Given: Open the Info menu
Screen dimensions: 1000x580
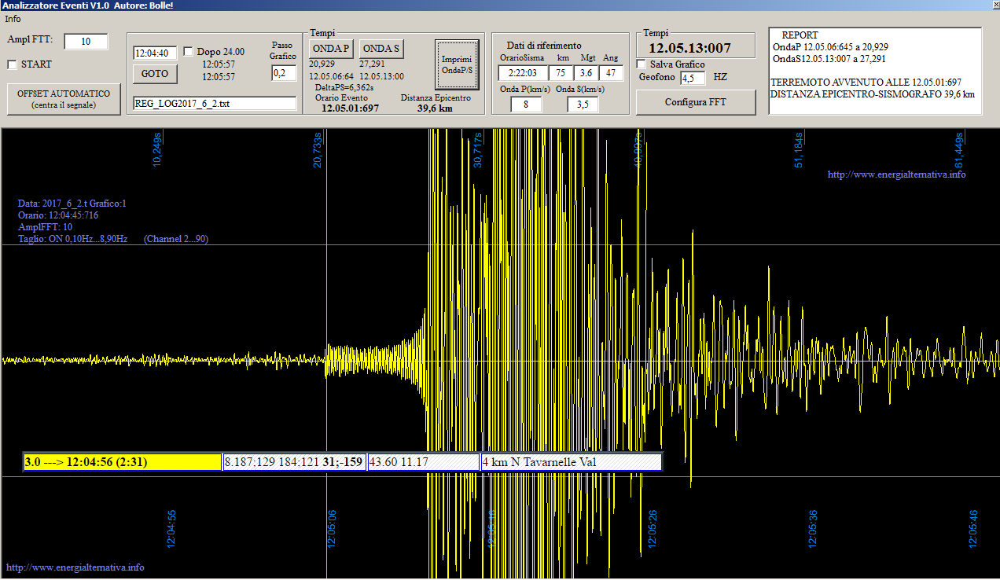Looking at the screenshot, I should click(x=13, y=18).
